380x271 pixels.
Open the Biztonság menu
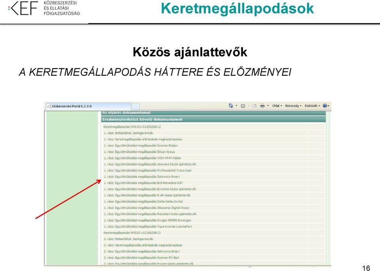(x=293, y=106)
